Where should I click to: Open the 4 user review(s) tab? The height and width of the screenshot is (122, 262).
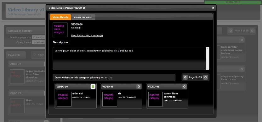tap(83, 17)
